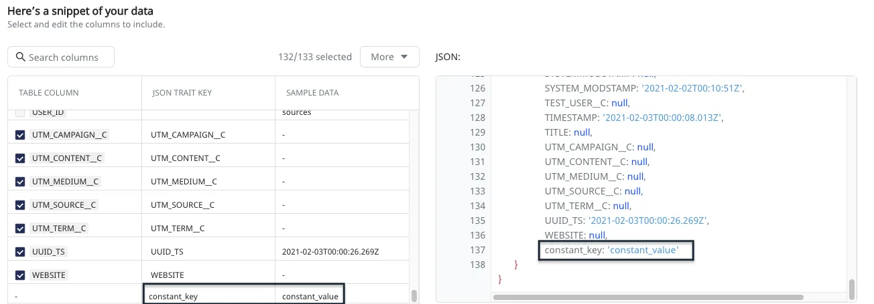Click the TABLE COLUMN header
The height and width of the screenshot is (304, 874).
click(48, 93)
